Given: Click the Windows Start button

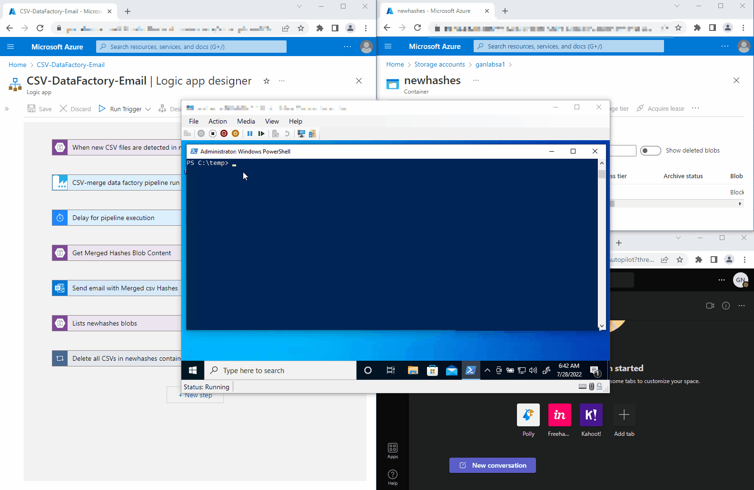Looking at the screenshot, I should pos(193,370).
